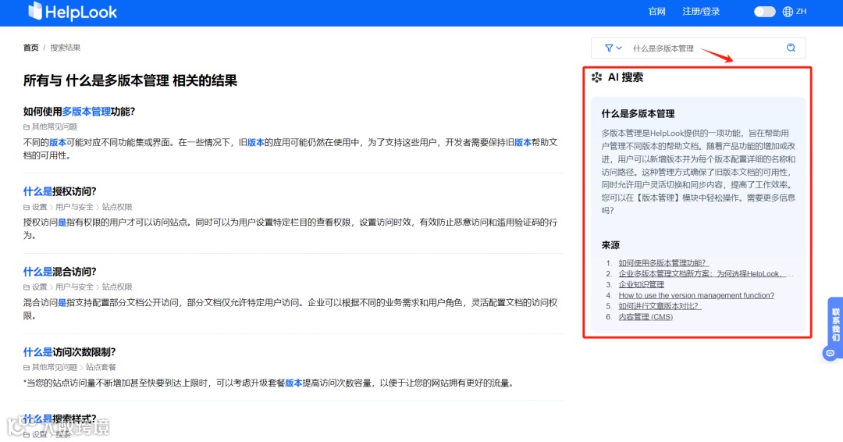Open source 1 如何使用多版本管理功能?
843x442 pixels.
point(663,263)
